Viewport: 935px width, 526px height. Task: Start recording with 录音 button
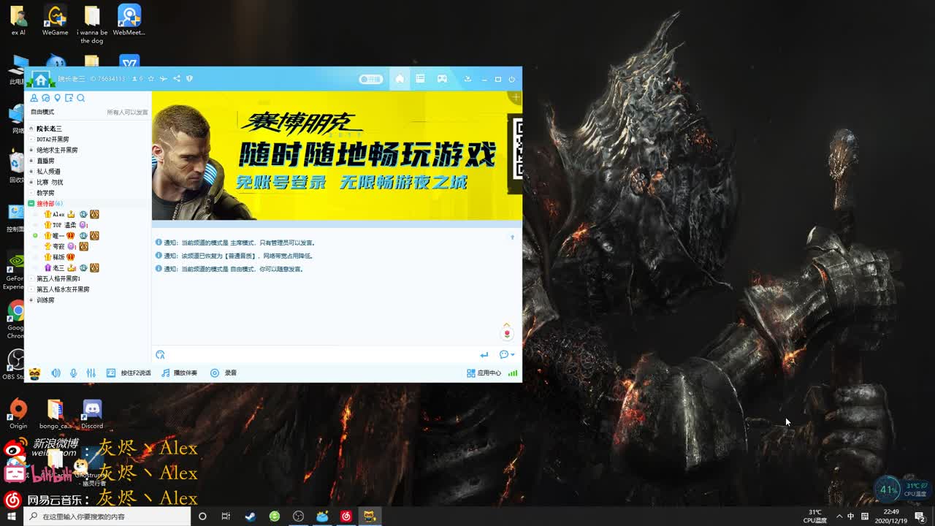coord(224,373)
